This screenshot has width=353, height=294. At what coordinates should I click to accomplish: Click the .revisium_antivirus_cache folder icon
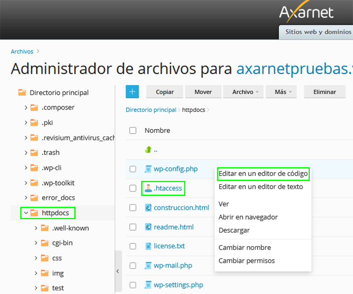coord(34,137)
